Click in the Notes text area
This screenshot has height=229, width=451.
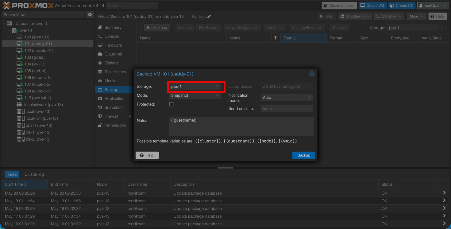pyautogui.click(x=241, y=126)
